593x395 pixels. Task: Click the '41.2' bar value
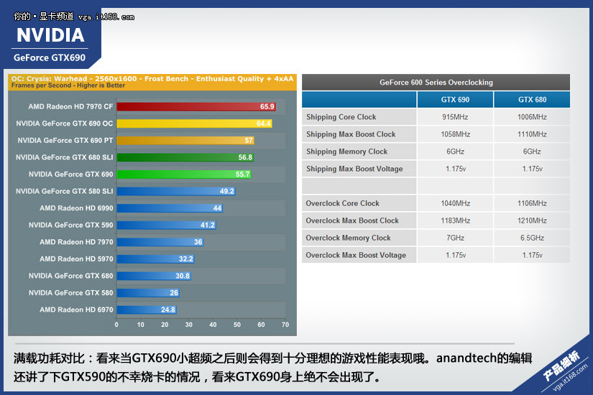[208, 226]
